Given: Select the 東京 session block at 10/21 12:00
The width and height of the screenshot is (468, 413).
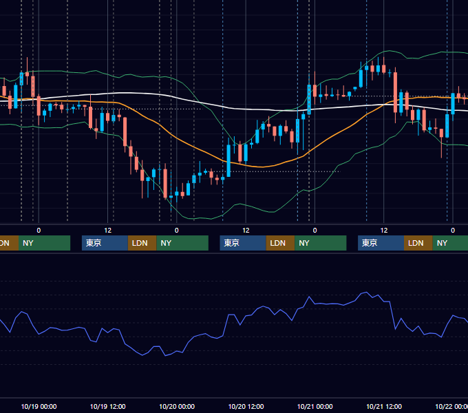Looking at the screenshot, I should pyautogui.click(x=381, y=243).
